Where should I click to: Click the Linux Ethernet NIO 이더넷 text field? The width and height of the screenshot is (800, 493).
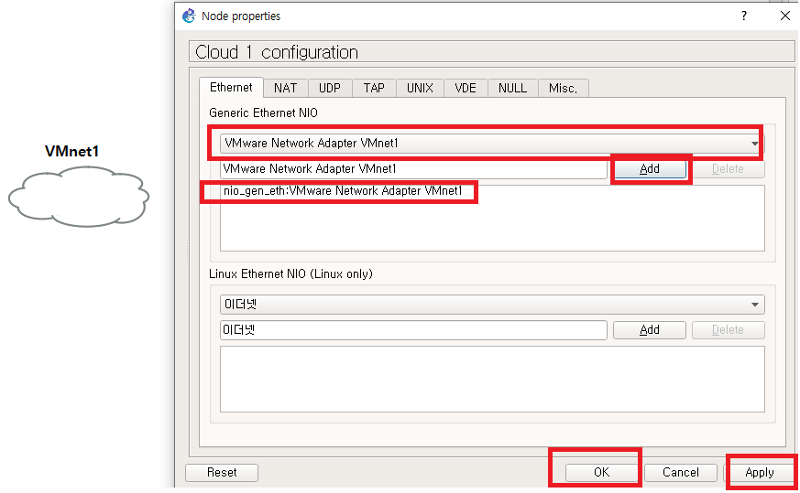[413, 329]
